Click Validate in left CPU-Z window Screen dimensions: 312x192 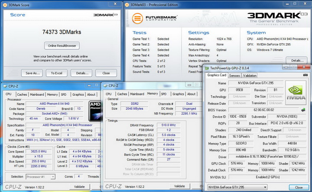point(80,187)
